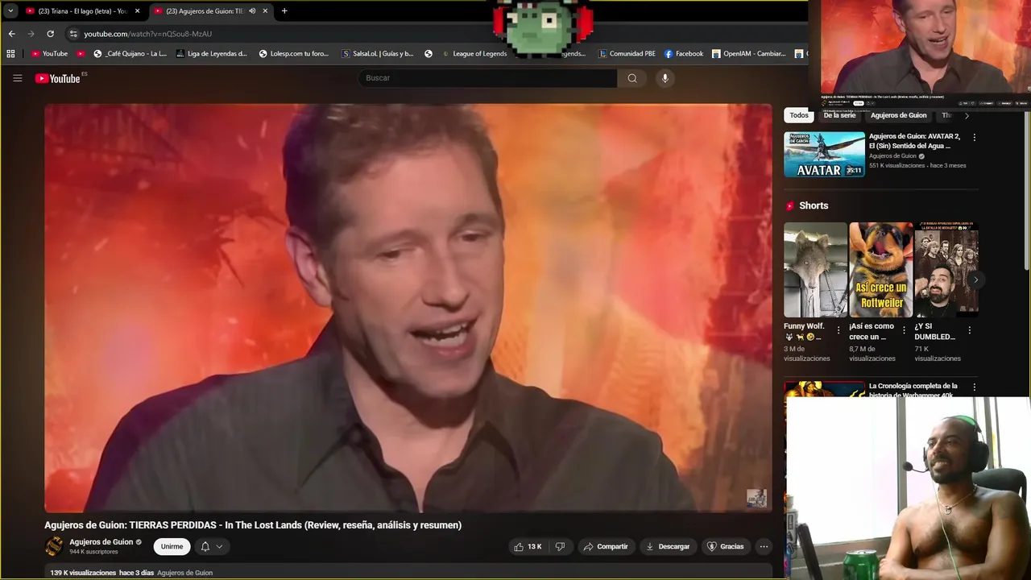Open the Agujeros de Guion channel name
This screenshot has height=580, width=1031.
click(x=101, y=542)
